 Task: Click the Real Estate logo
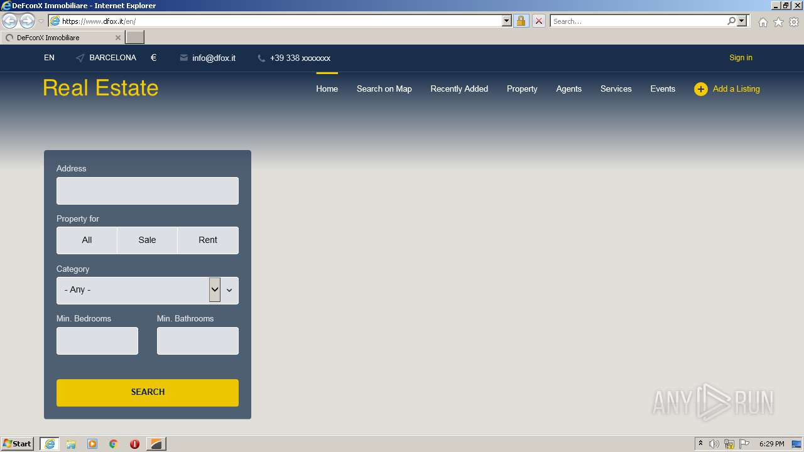click(x=100, y=88)
